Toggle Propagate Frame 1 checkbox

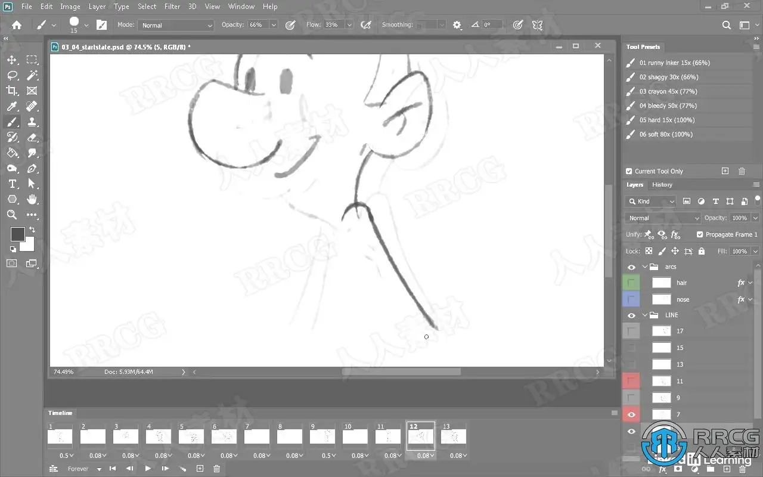[700, 234]
